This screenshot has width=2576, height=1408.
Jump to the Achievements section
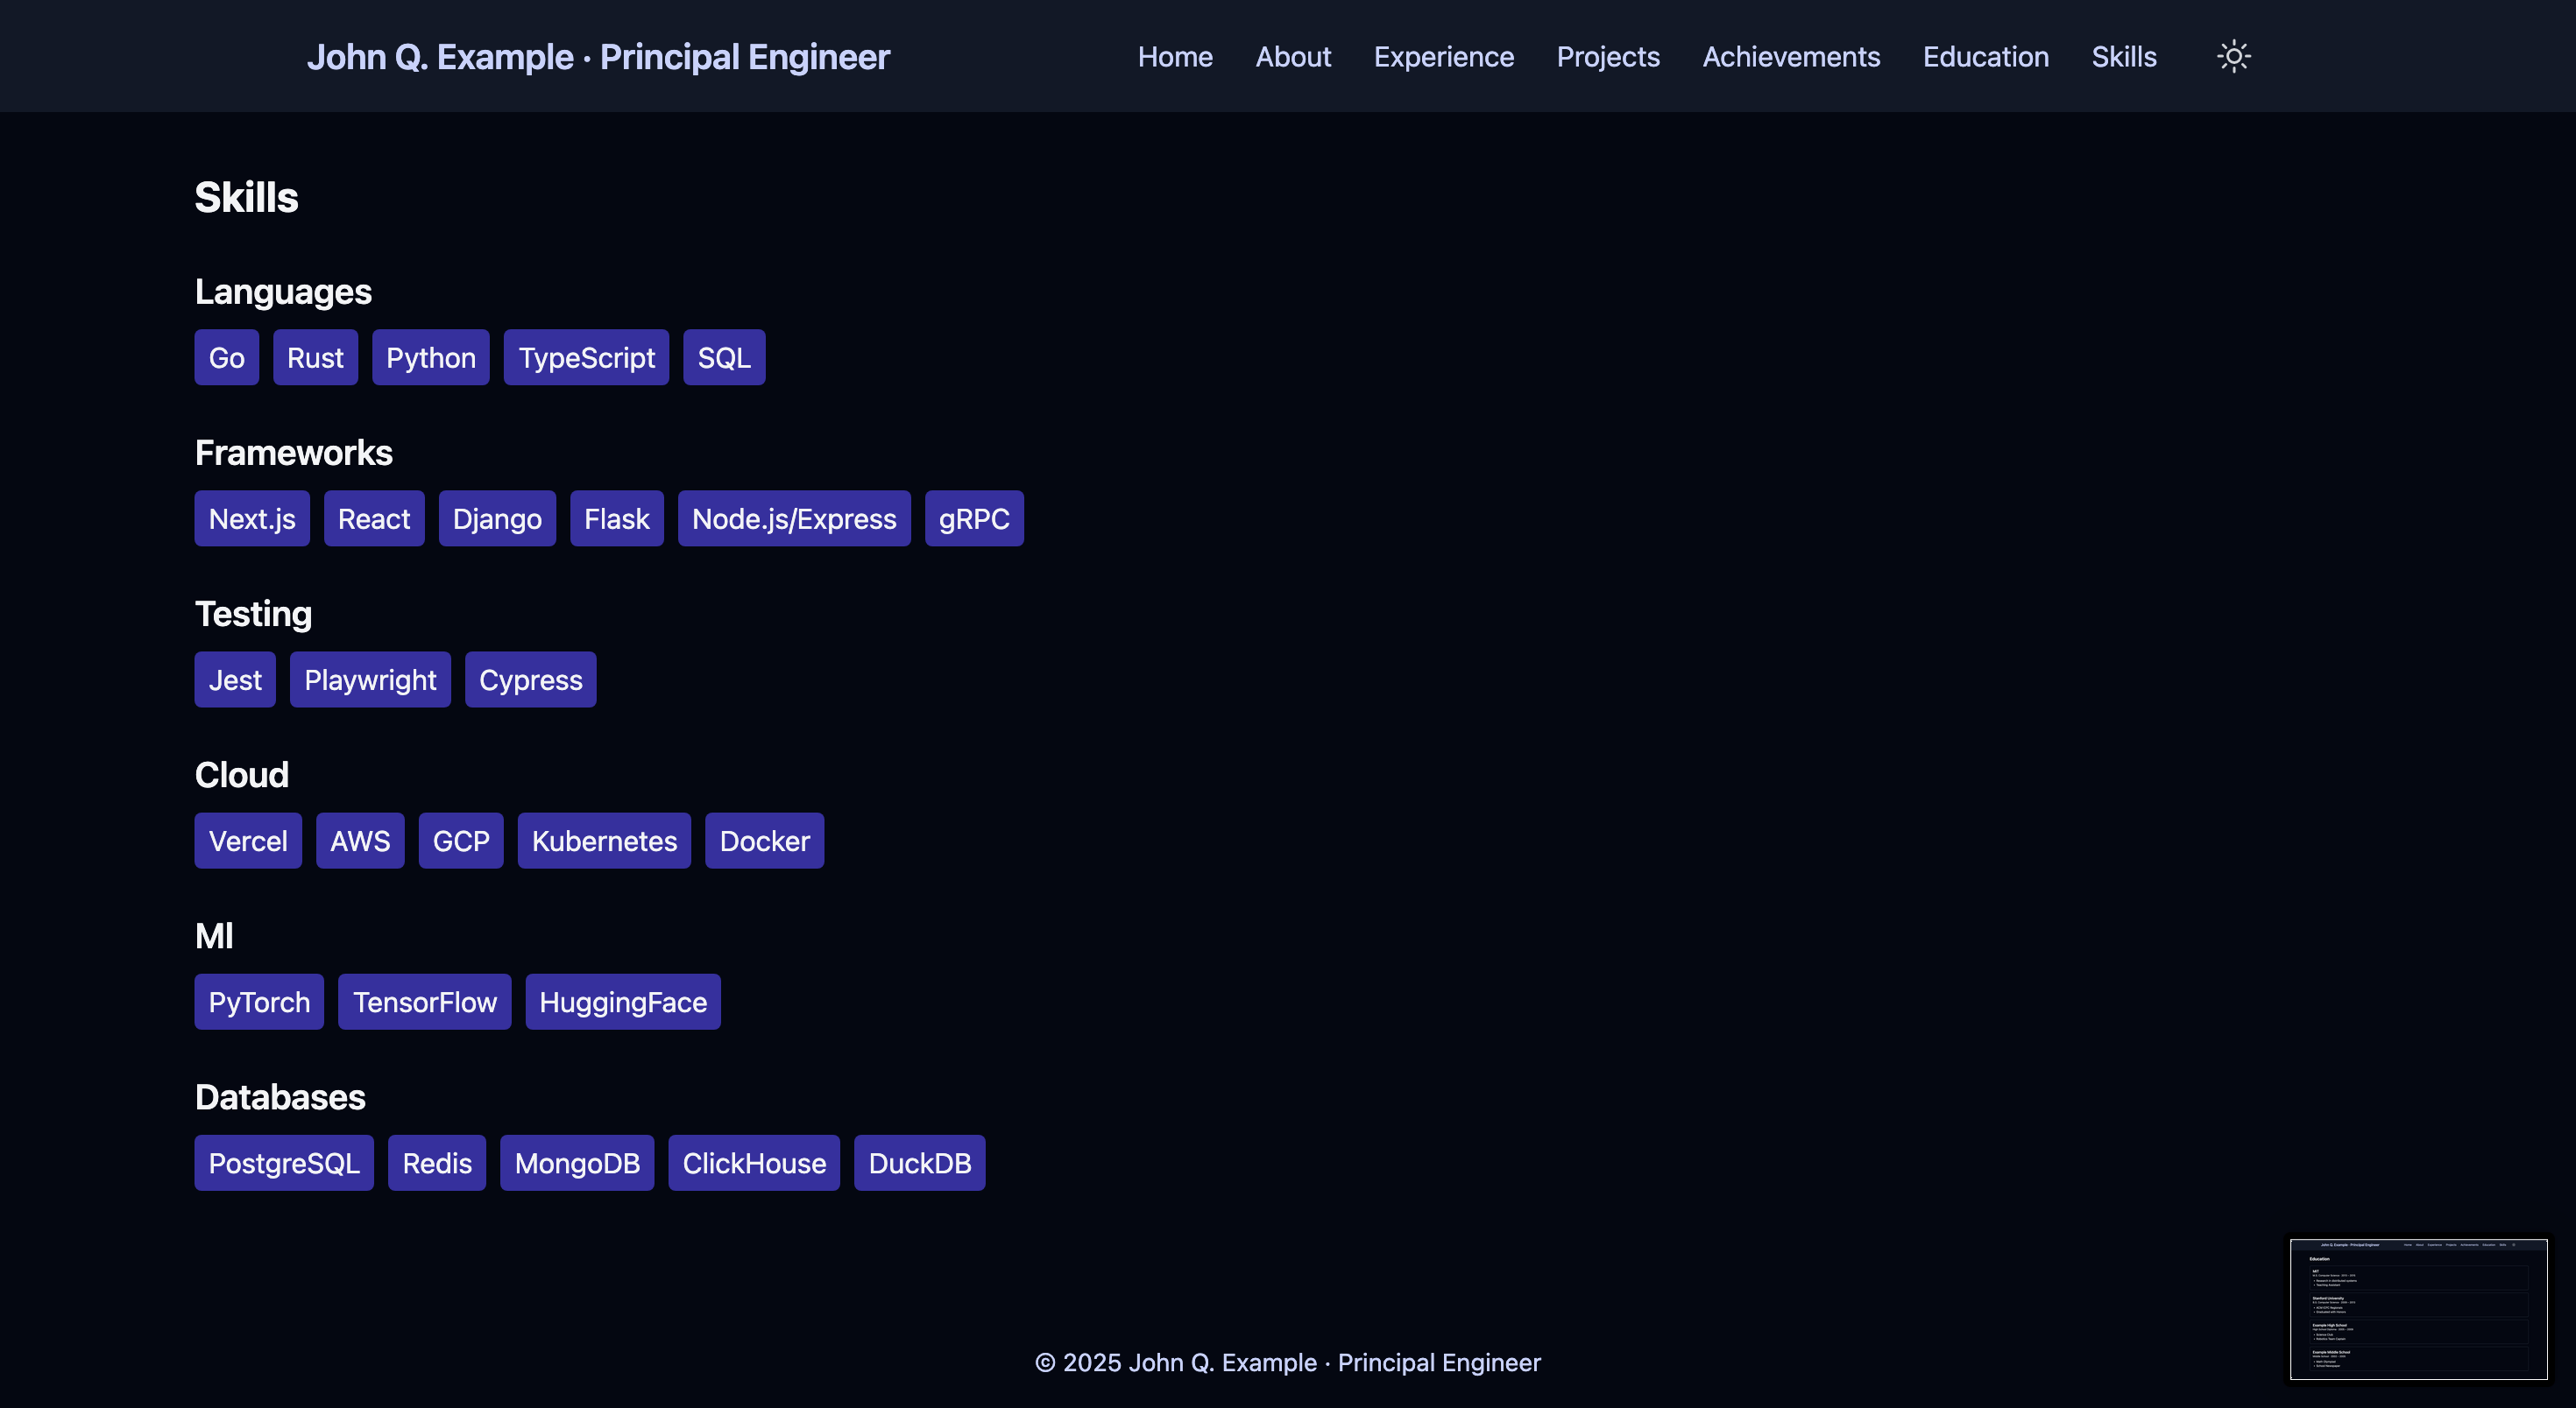(1791, 57)
